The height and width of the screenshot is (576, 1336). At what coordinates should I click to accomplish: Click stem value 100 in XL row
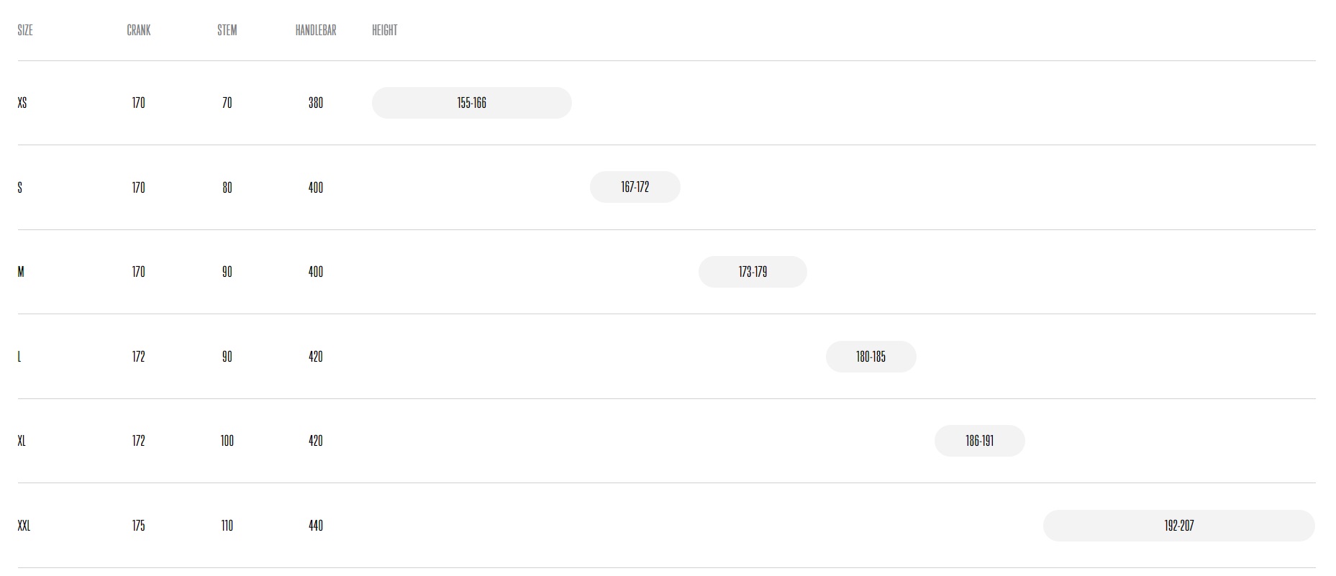(227, 441)
